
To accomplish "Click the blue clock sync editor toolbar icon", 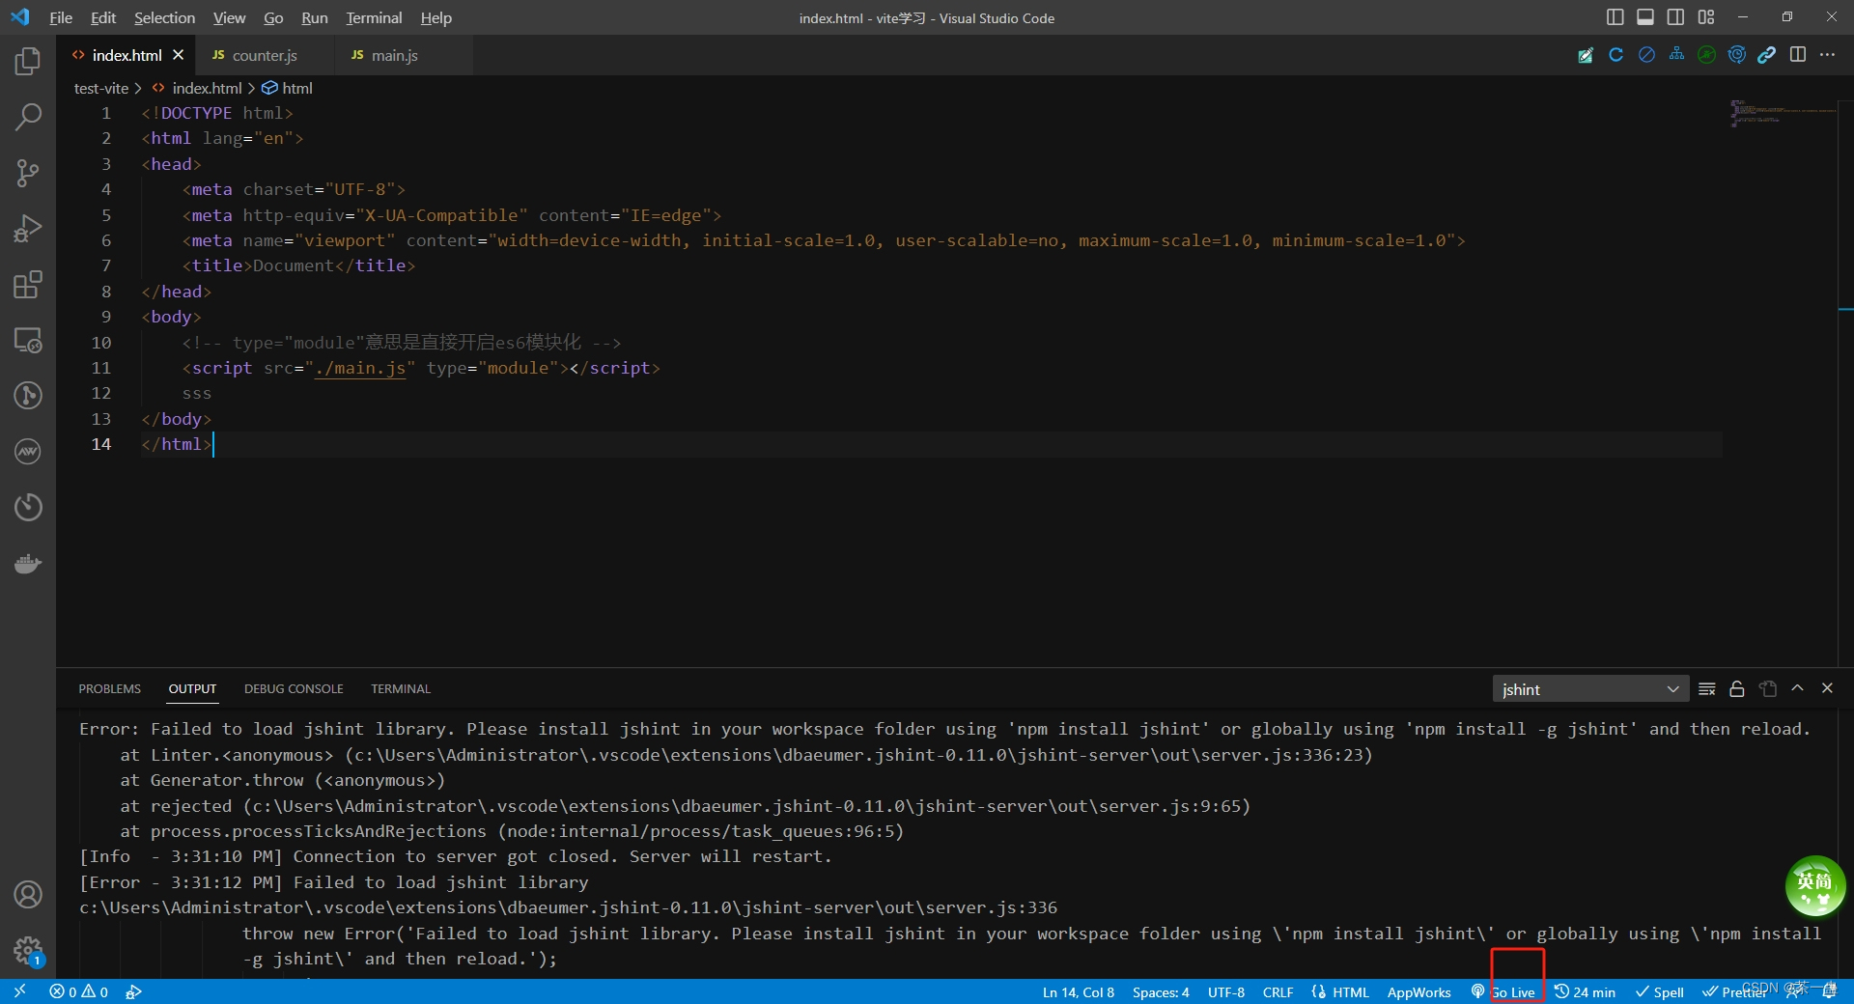I will 1737,55.
